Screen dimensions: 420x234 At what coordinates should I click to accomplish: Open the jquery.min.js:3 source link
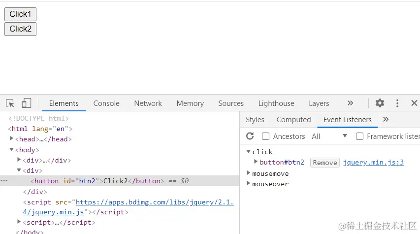click(x=373, y=163)
